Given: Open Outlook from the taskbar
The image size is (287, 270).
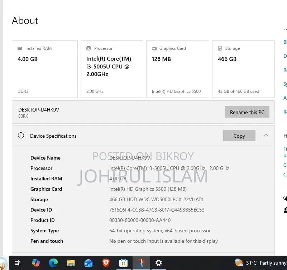Looking at the screenshot, I should tap(88, 263).
